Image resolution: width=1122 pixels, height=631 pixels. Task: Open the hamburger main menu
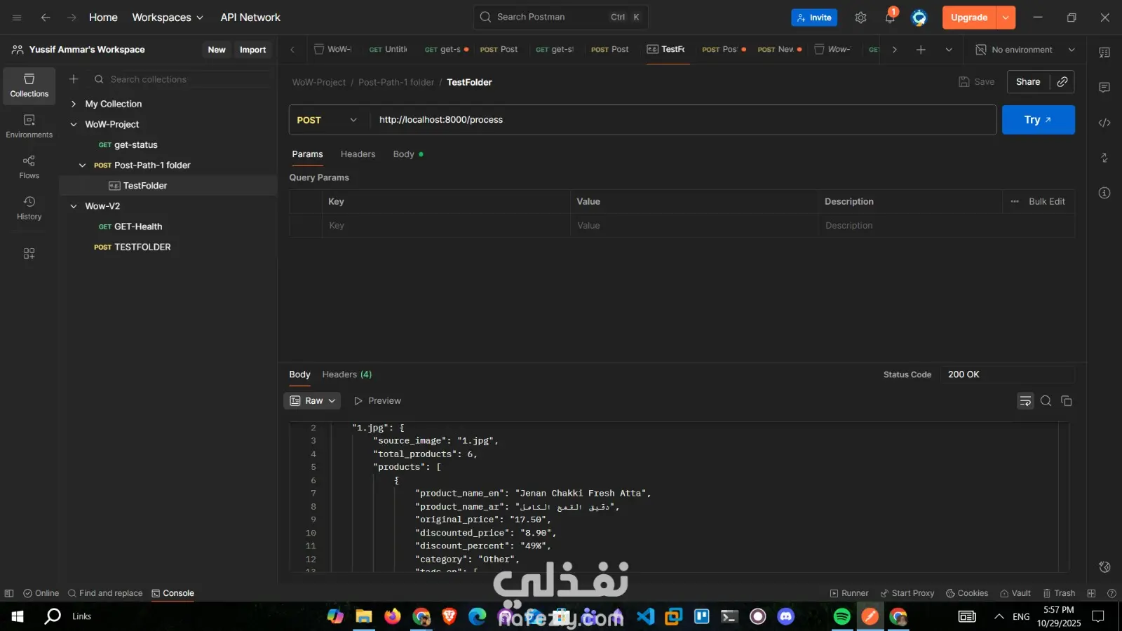pyautogui.click(x=17, y=18)
